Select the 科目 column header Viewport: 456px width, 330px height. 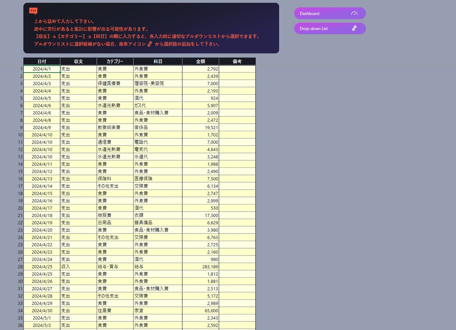tap(158, 61)
